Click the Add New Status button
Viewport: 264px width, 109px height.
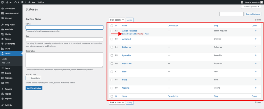34,88
